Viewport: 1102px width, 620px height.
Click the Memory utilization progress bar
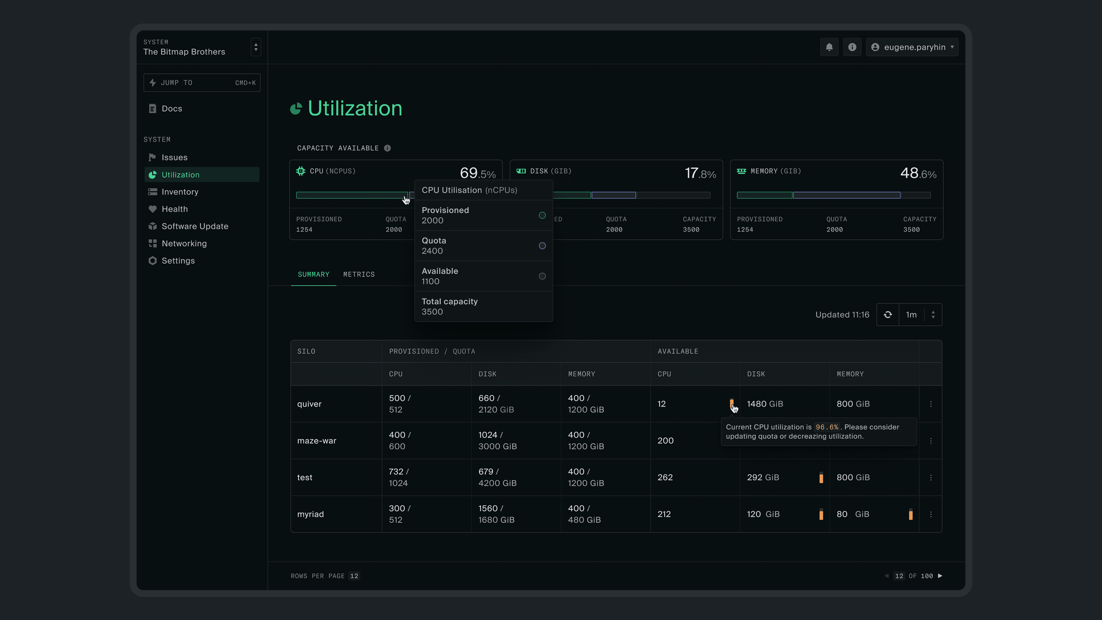click(833, 195)
